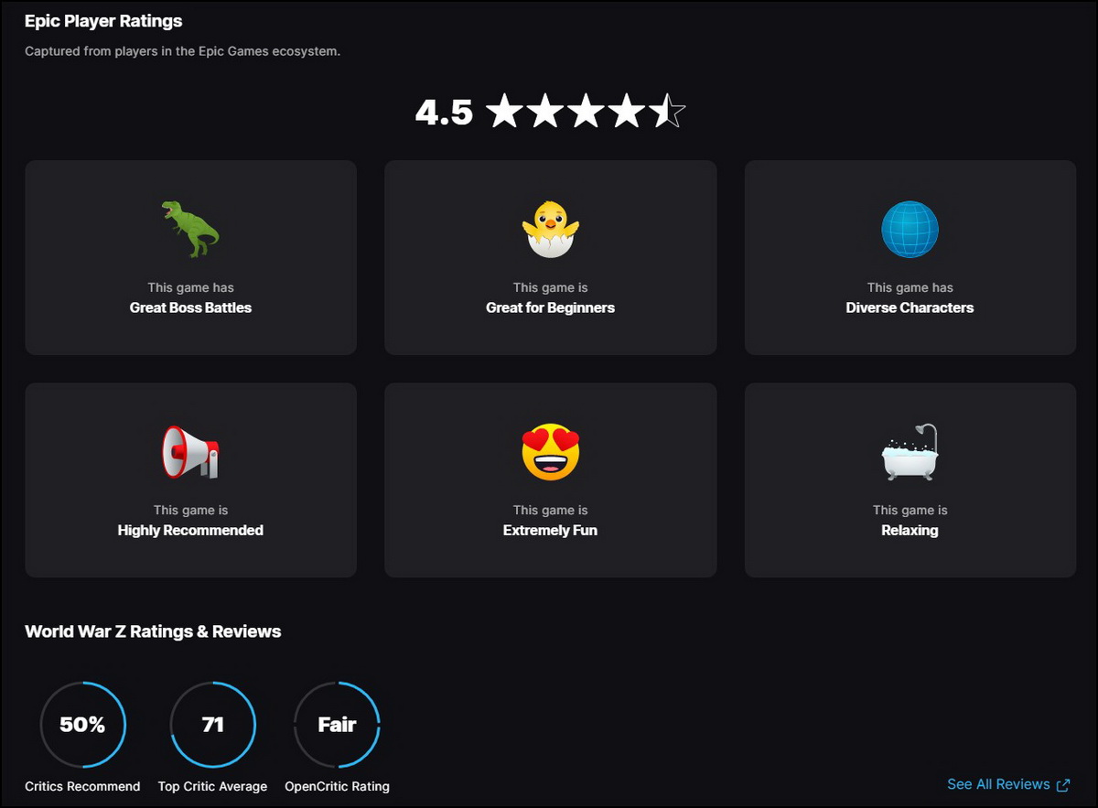
Task: Click the Relaxing label
Action: click(910, 530)
